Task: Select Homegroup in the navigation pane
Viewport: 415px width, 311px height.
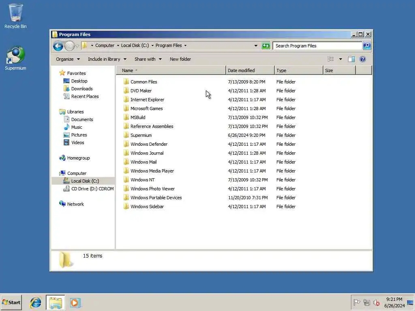Action: pos(78,158)
